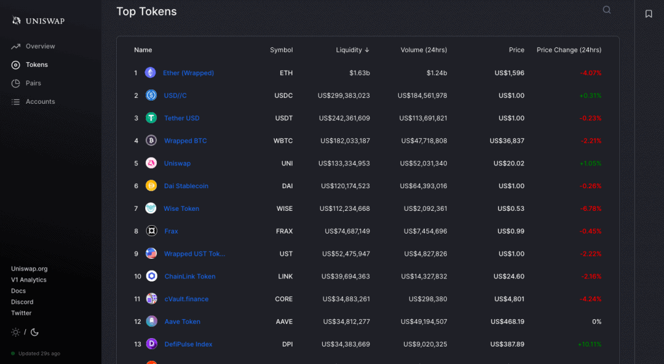Screen dimensions: 664x364
Task: Click the Pairs pie-chart icon
Action: point(16,83)
